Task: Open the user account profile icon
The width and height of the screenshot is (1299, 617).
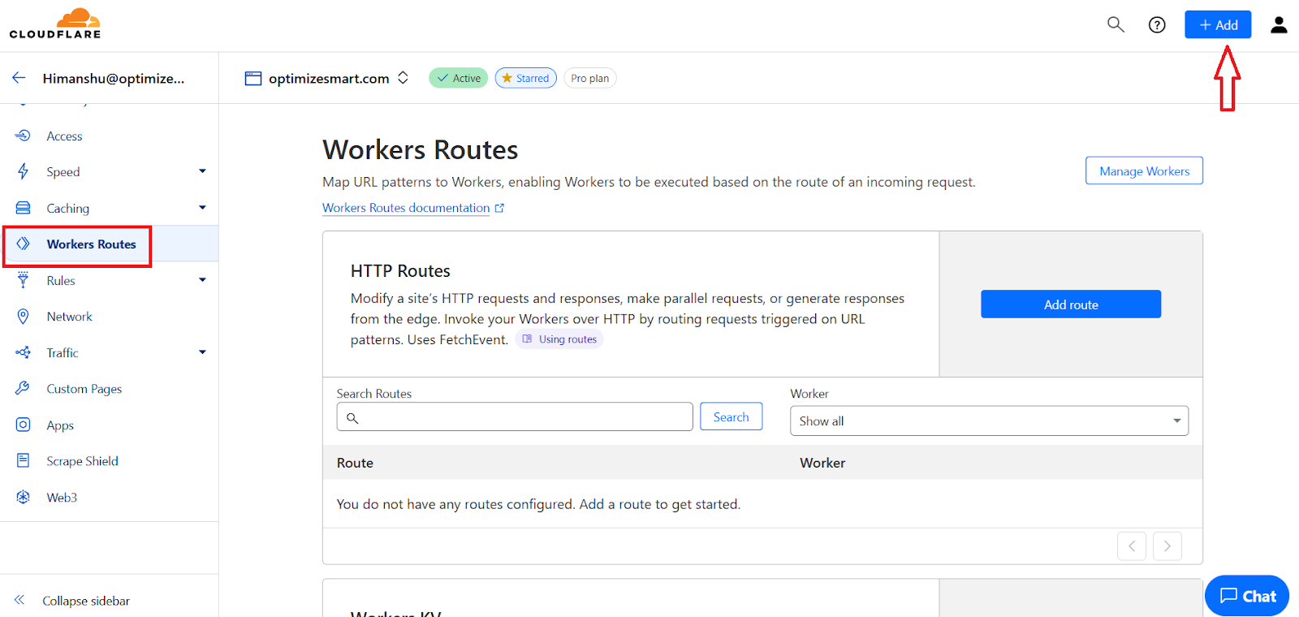Action: 1279,25
